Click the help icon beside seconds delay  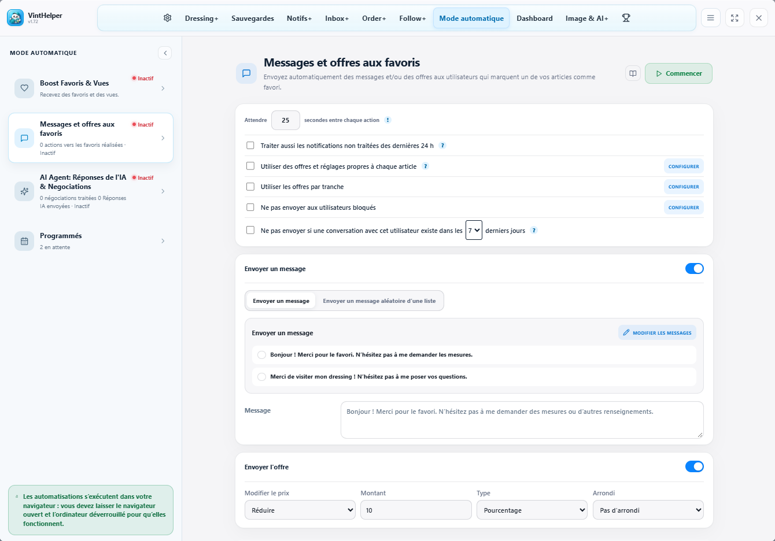(388, 120)
